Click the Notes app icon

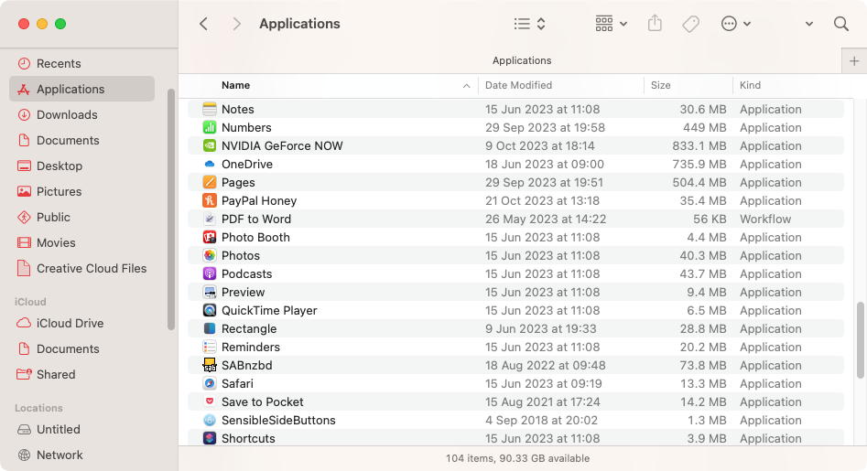(209, 109)
